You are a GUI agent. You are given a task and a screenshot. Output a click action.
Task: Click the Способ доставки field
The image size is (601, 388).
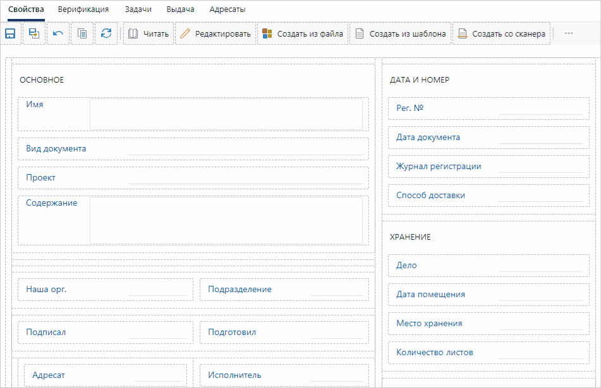point(540,196)
